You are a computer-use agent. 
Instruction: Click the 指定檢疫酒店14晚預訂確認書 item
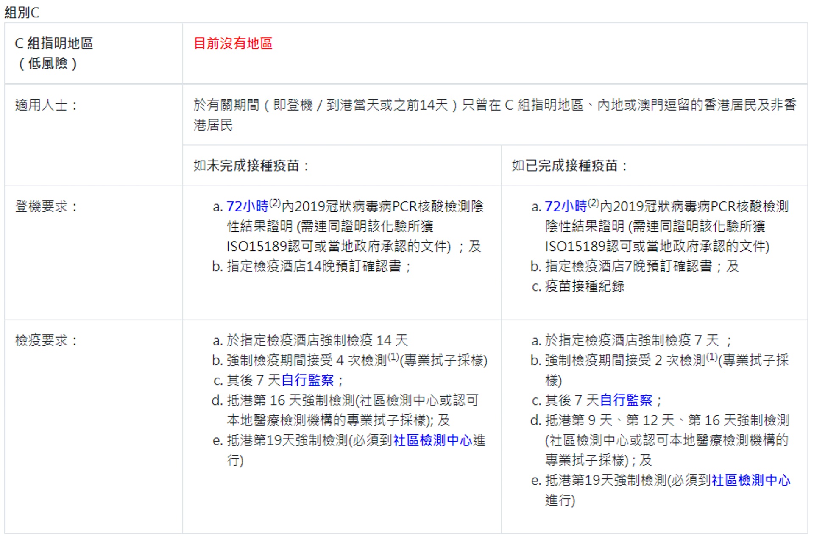[314, 266]
